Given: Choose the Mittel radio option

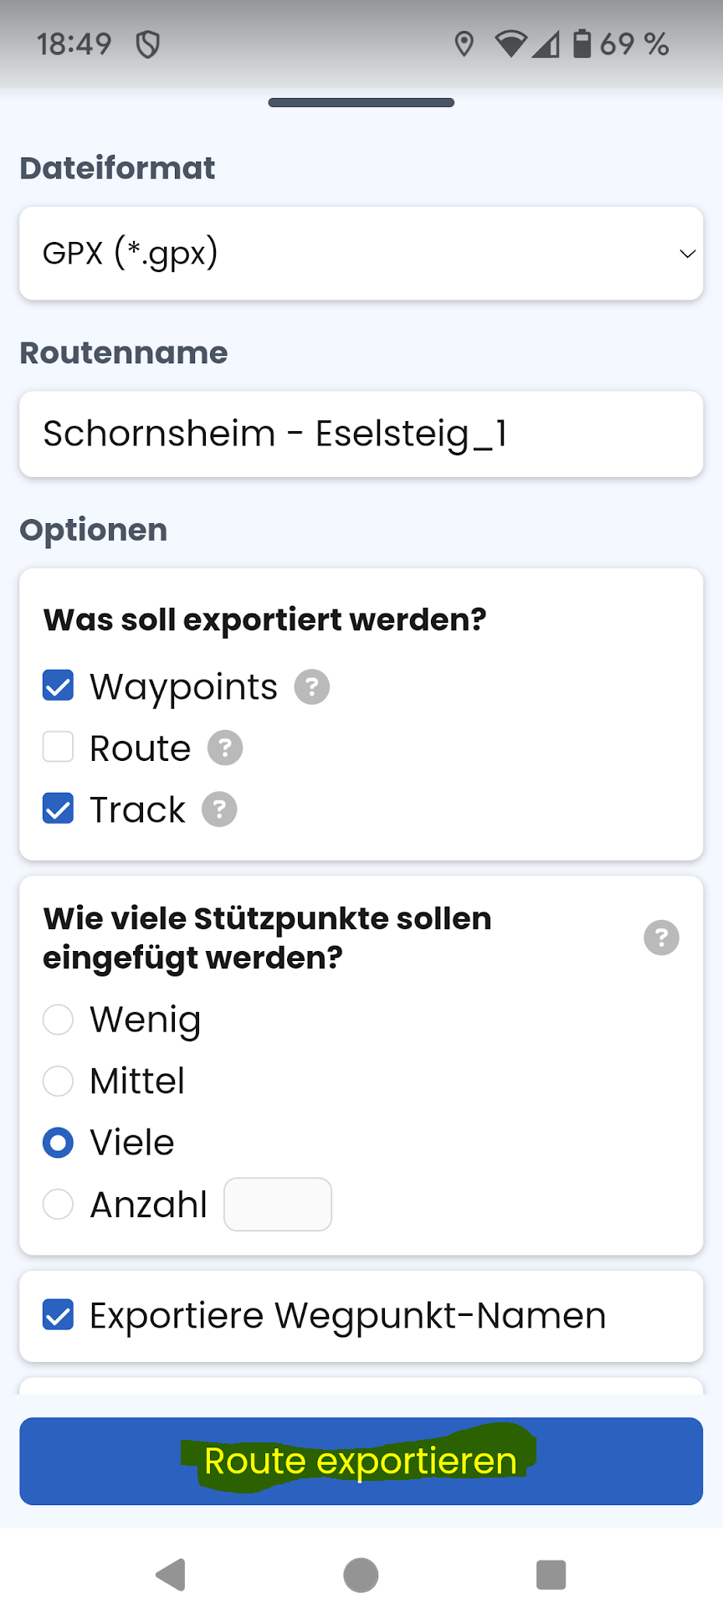Looking at the screenshot, I should click(x=58, y=1081).
